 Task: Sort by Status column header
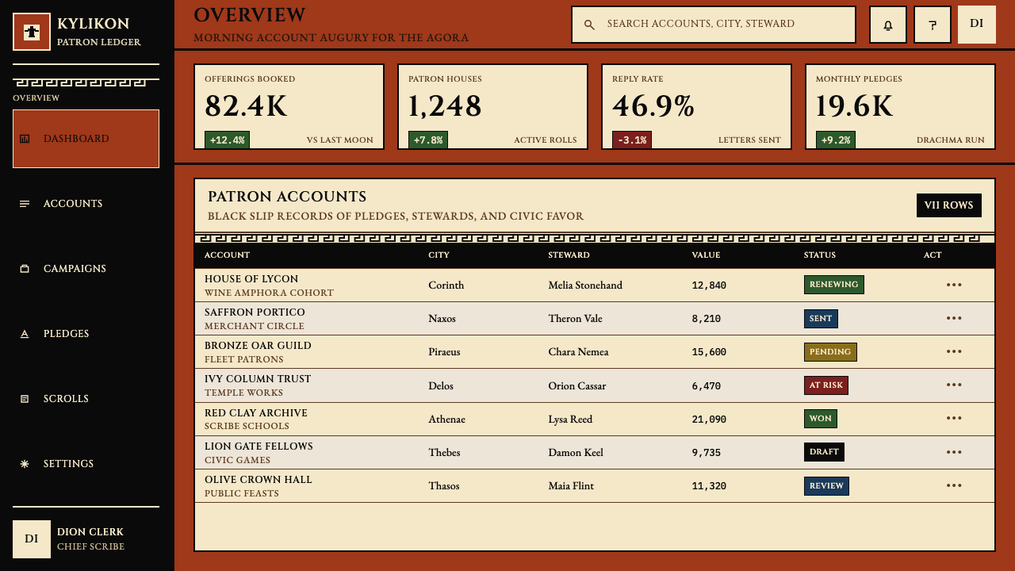click(x=820, y=255)
